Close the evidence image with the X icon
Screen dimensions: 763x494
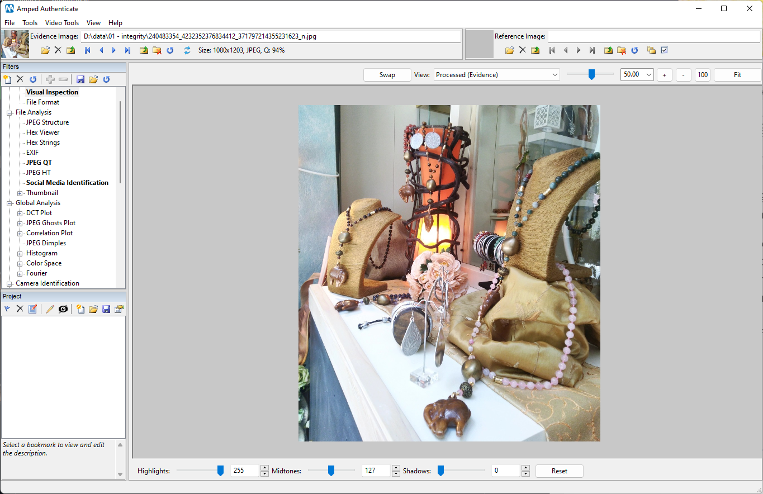(58, 50)
